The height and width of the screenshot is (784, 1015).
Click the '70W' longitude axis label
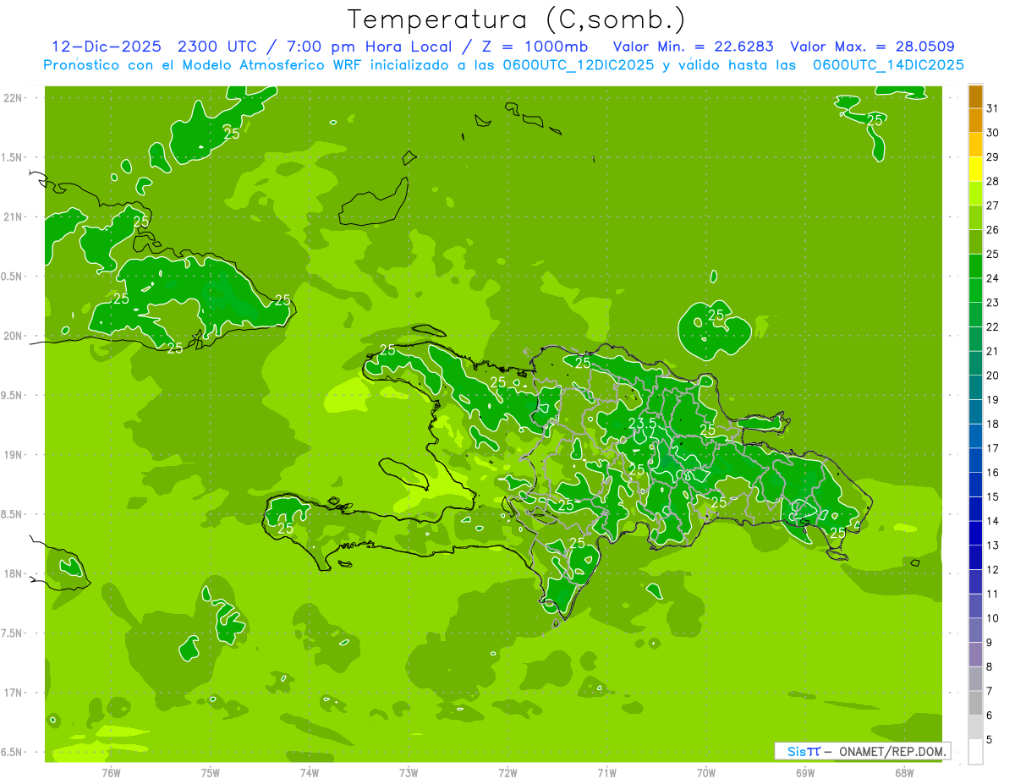tap(706, 772)
